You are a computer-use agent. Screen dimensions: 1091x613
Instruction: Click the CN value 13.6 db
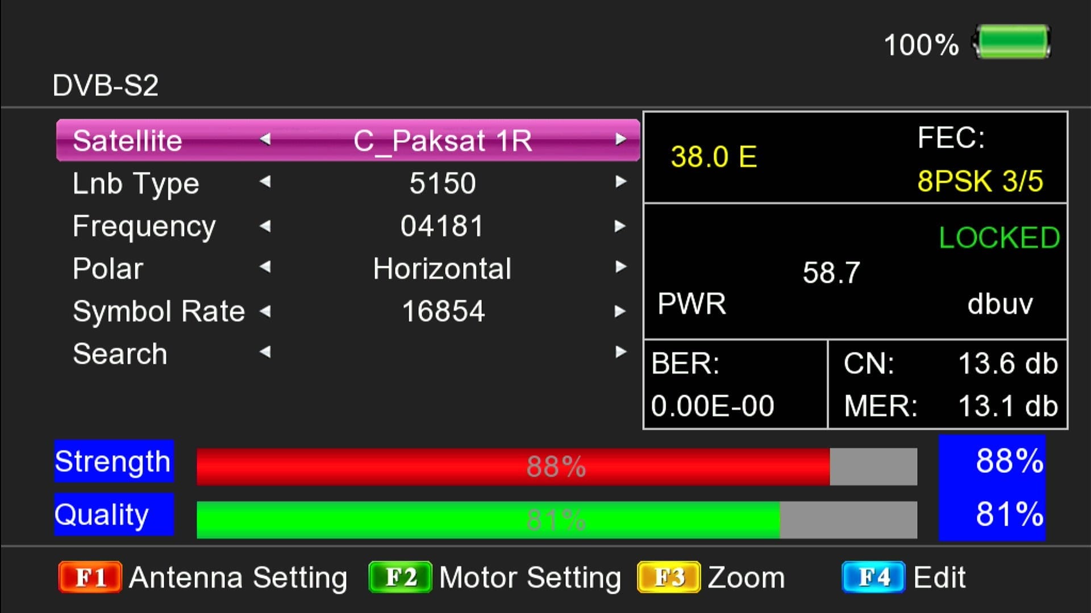(x=1008, y=363)
